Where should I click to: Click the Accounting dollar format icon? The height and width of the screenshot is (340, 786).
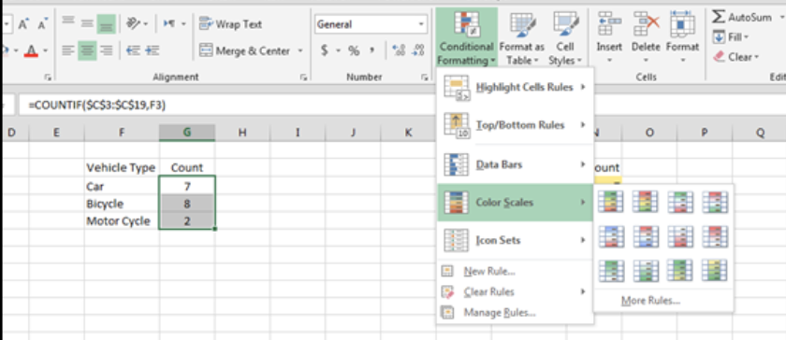tap(325, 50)
